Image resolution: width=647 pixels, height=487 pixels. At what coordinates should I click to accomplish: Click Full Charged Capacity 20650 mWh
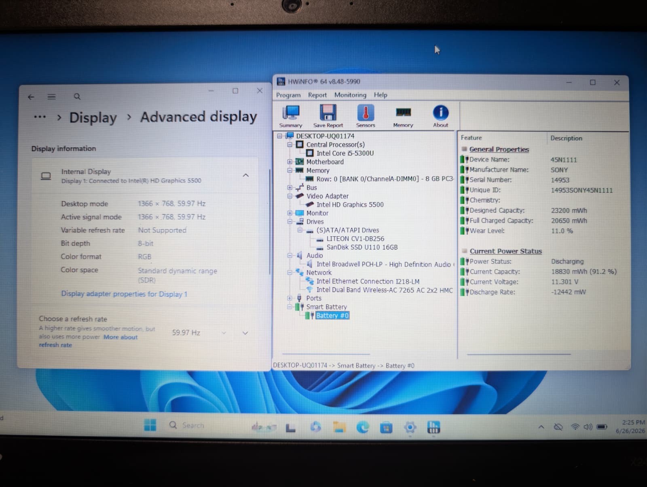pos(569,221)
